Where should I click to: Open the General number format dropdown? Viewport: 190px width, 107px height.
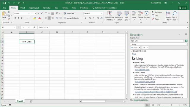click(102, 13)
